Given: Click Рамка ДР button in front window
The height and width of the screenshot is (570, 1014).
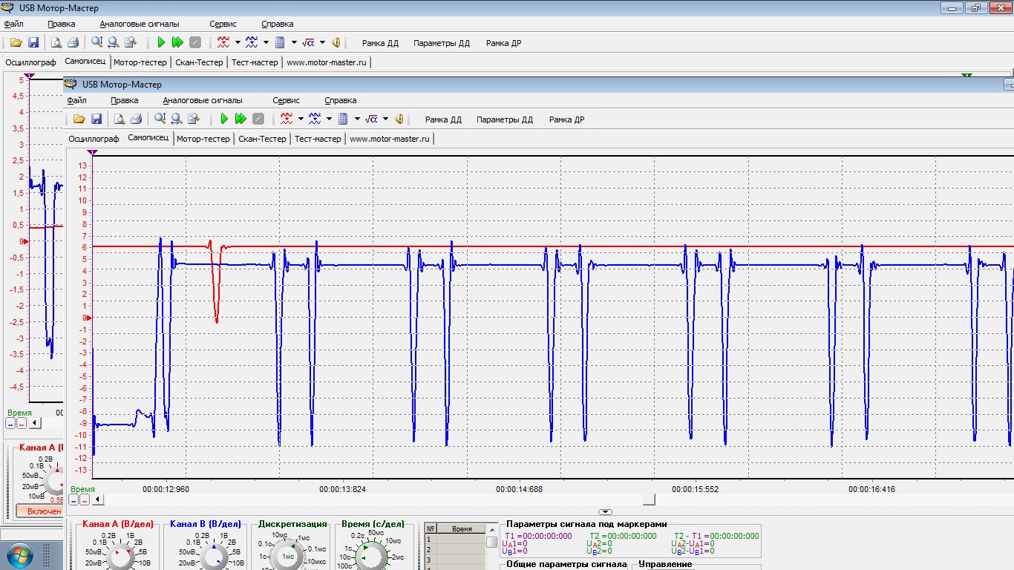Looking at the screenshot, I should coord(566,119).
